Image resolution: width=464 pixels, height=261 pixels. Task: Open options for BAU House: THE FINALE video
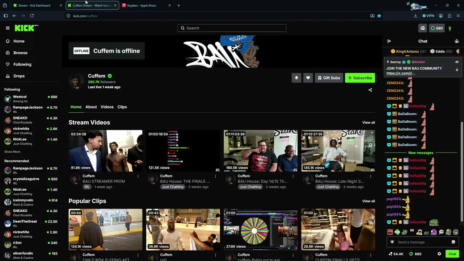click(x=215, y=176)
